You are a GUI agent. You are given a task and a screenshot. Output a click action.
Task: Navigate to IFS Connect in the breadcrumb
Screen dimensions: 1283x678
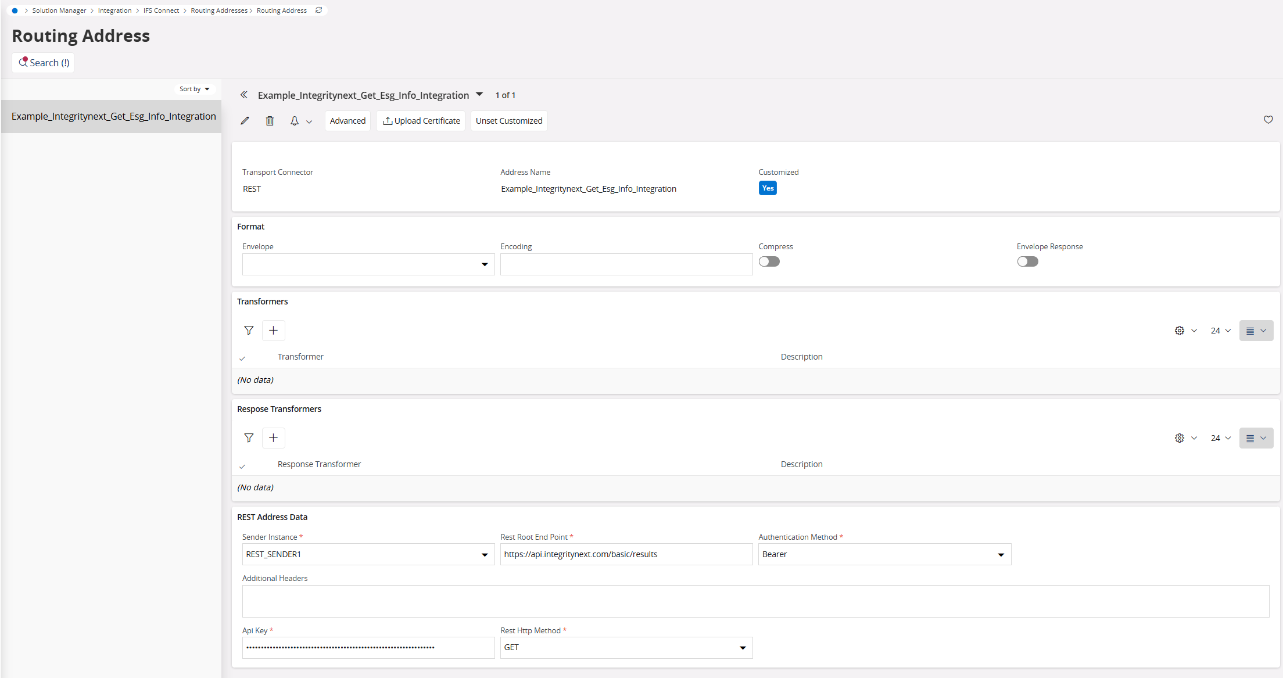[x=161, y=10]
